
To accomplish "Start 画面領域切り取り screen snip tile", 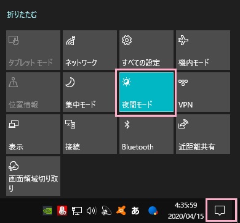I will 33,176.
